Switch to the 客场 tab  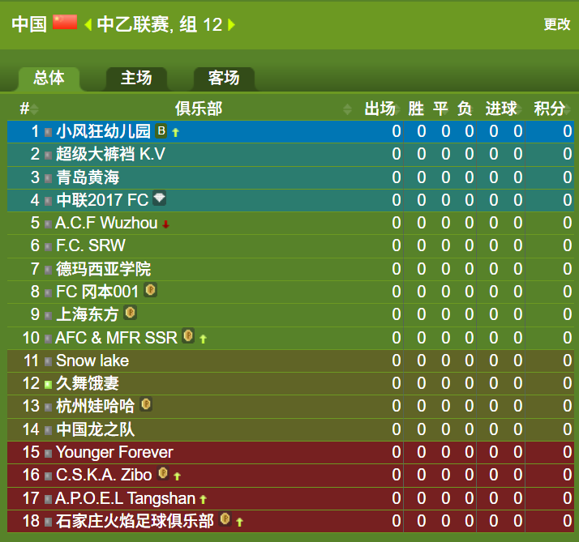click(224, 79)
